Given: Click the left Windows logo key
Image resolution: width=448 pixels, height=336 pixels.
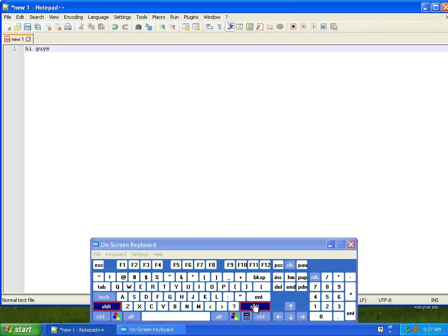Looking at the screenshot, I should [116, 317].
